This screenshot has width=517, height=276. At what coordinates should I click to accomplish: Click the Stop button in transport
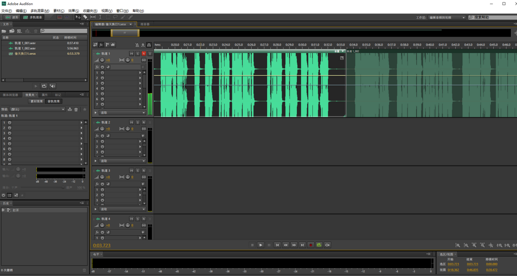tap(252, 245)
